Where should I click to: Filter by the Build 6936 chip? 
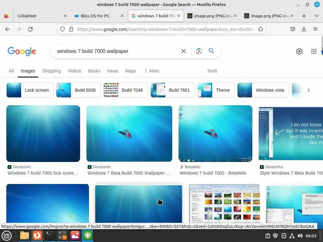click(x=79, y=90)
